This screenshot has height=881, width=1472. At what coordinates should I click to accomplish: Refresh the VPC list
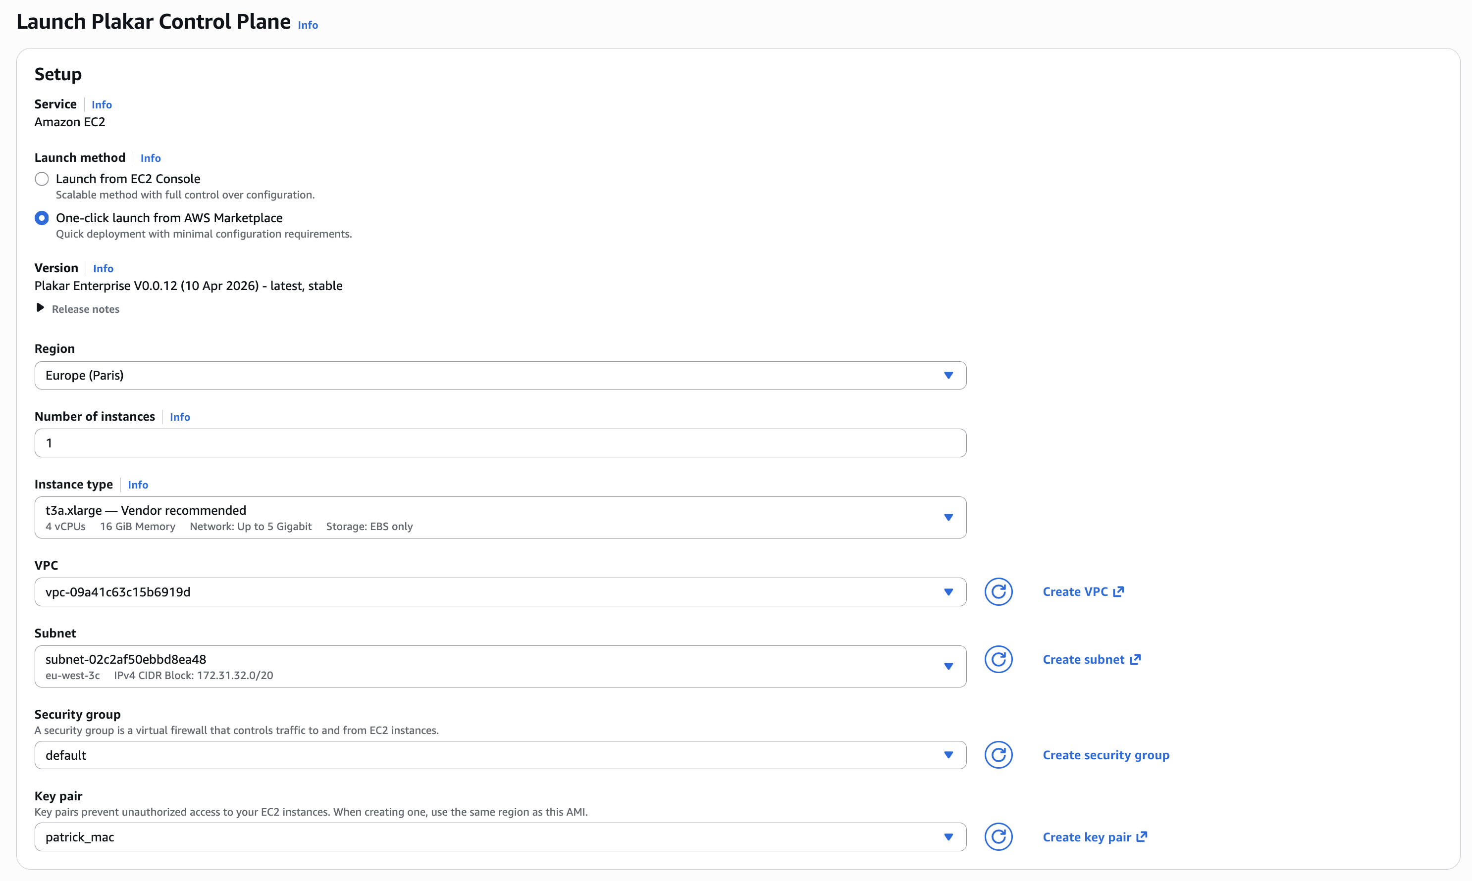click(x=998, y=592)
